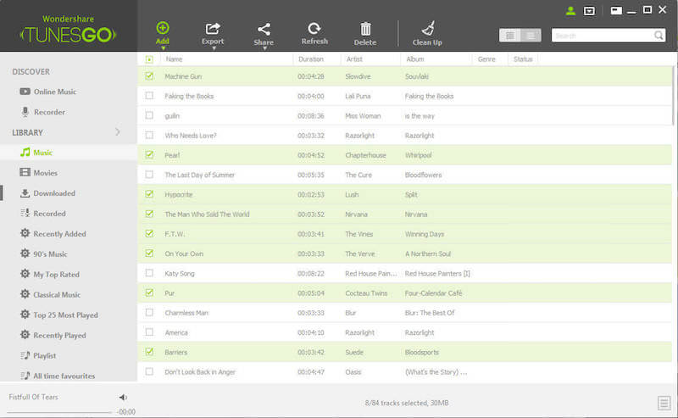Sort by Album column header
This screenshot has height=418, width=678.
click(x=414, y=59)
